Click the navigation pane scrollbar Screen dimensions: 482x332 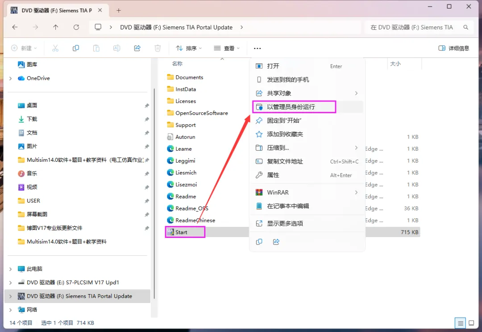click(x=154, y=193)
